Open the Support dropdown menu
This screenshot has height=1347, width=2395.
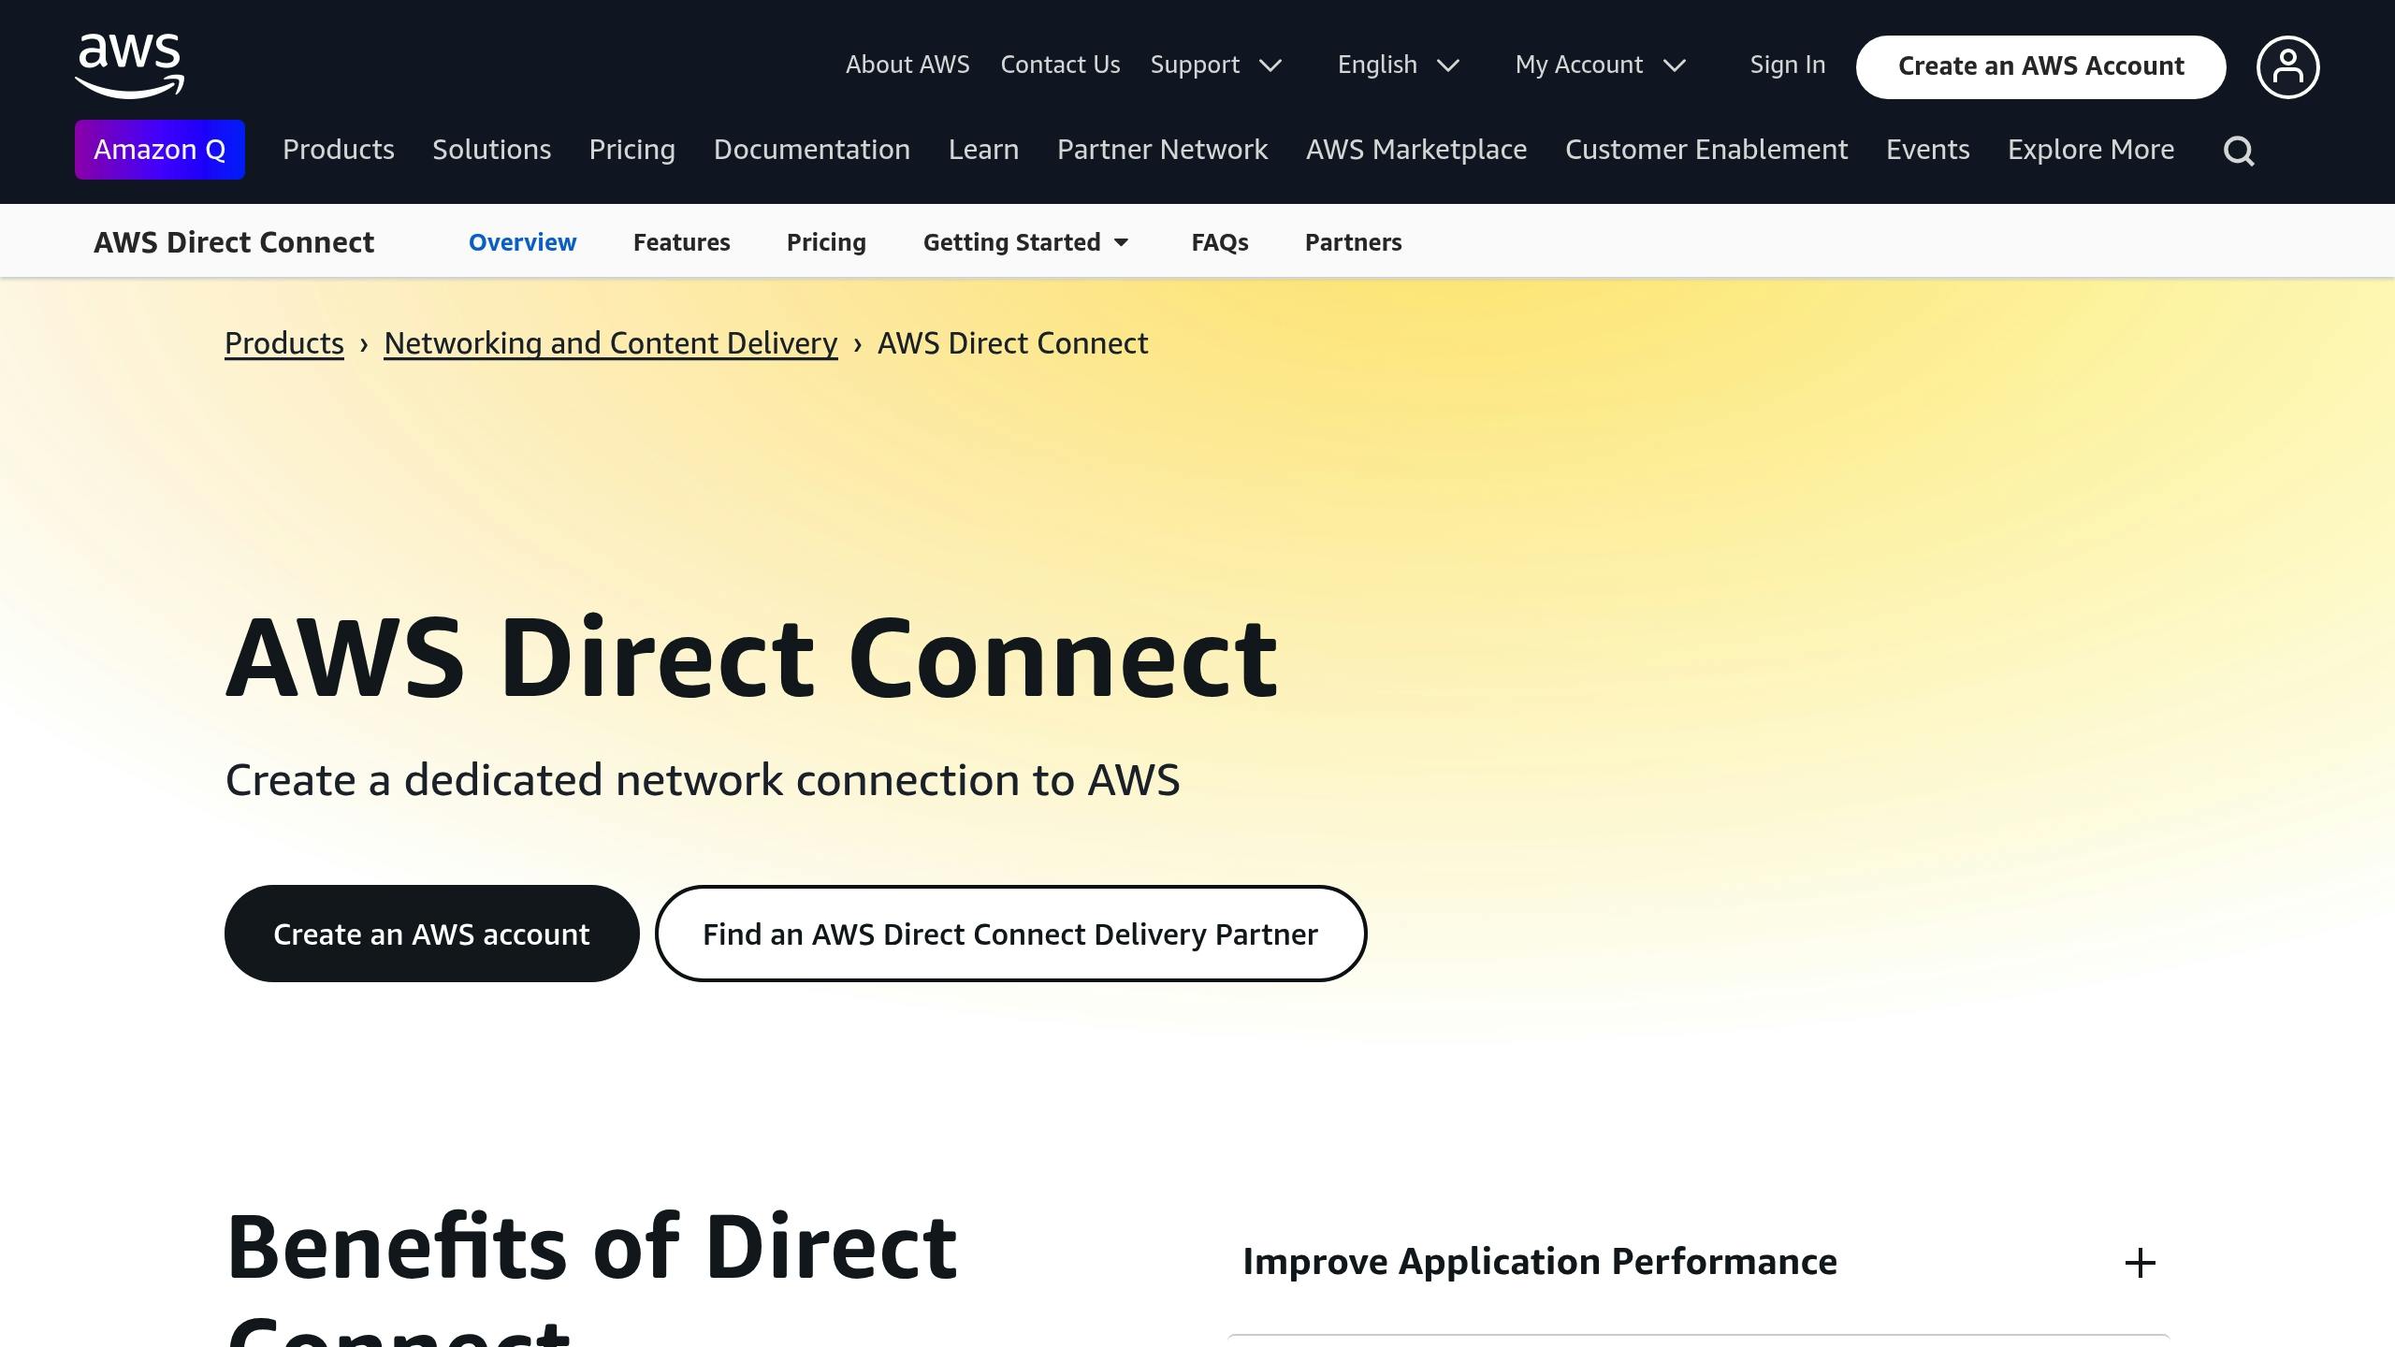tap(1215, 65)
